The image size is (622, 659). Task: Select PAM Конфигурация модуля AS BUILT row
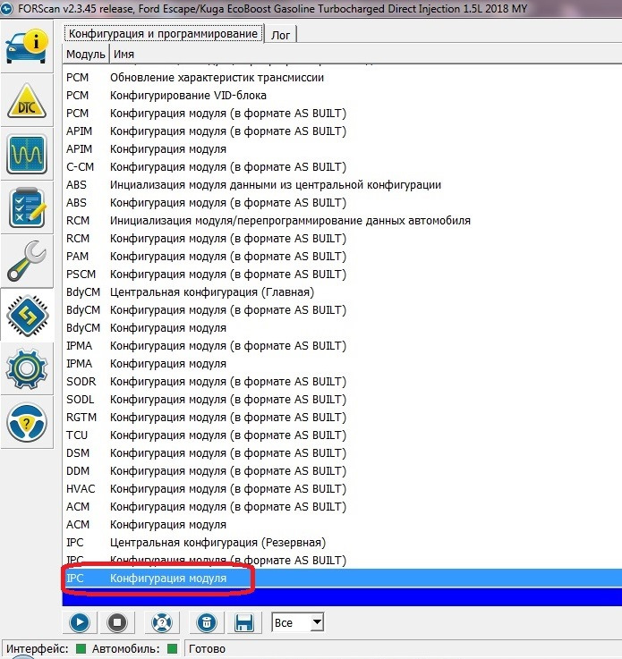[x=342, y=257]
